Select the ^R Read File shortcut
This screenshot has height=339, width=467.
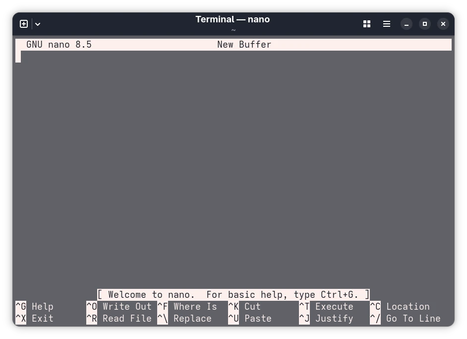click(119, 319)
